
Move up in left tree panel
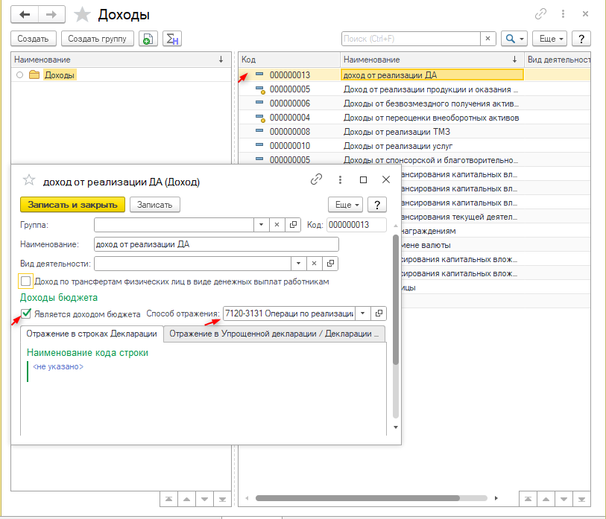(x=186, y=499)
